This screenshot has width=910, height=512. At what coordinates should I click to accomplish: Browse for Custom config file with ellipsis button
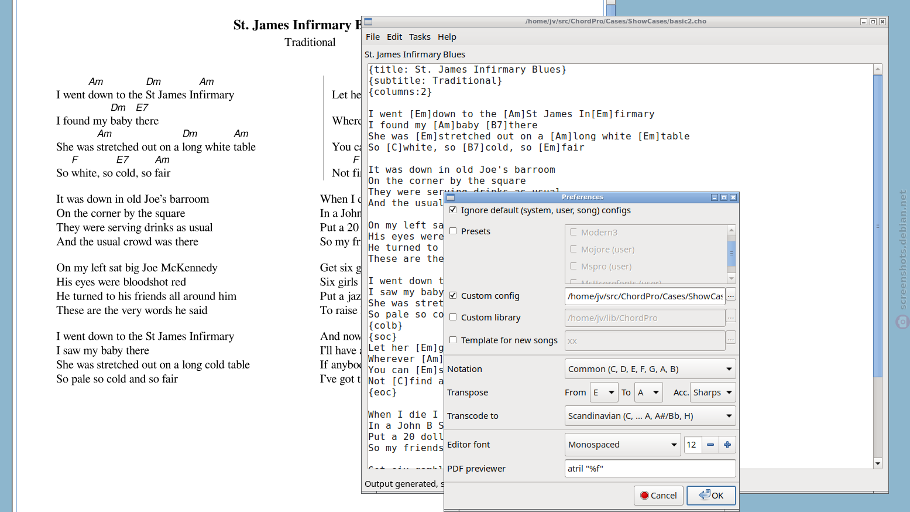click(731, 295)
